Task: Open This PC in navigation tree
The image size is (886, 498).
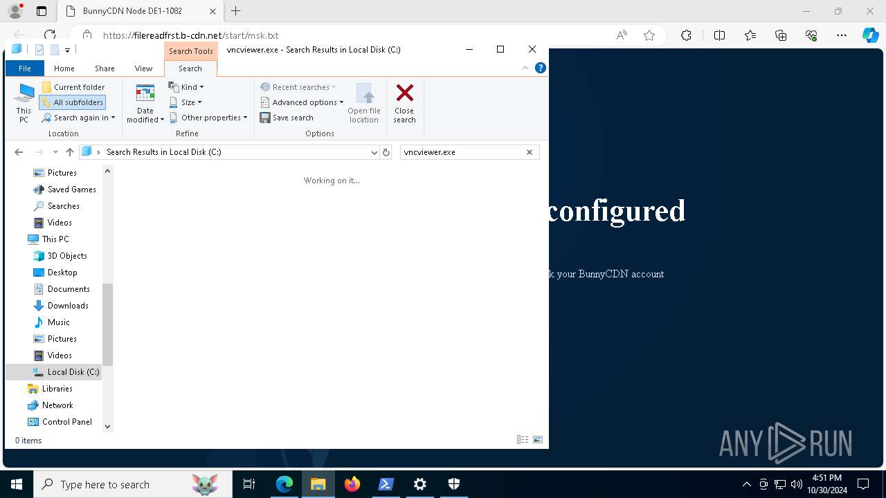Action: [48, 239]
